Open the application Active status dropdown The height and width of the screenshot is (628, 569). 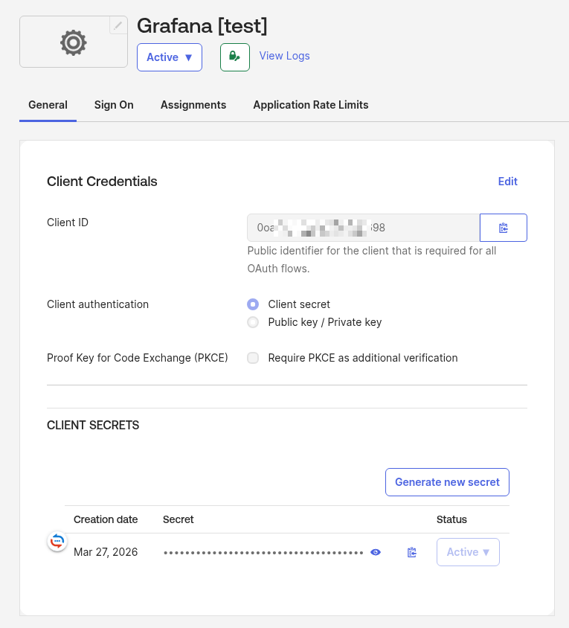(x=170, y=57)
